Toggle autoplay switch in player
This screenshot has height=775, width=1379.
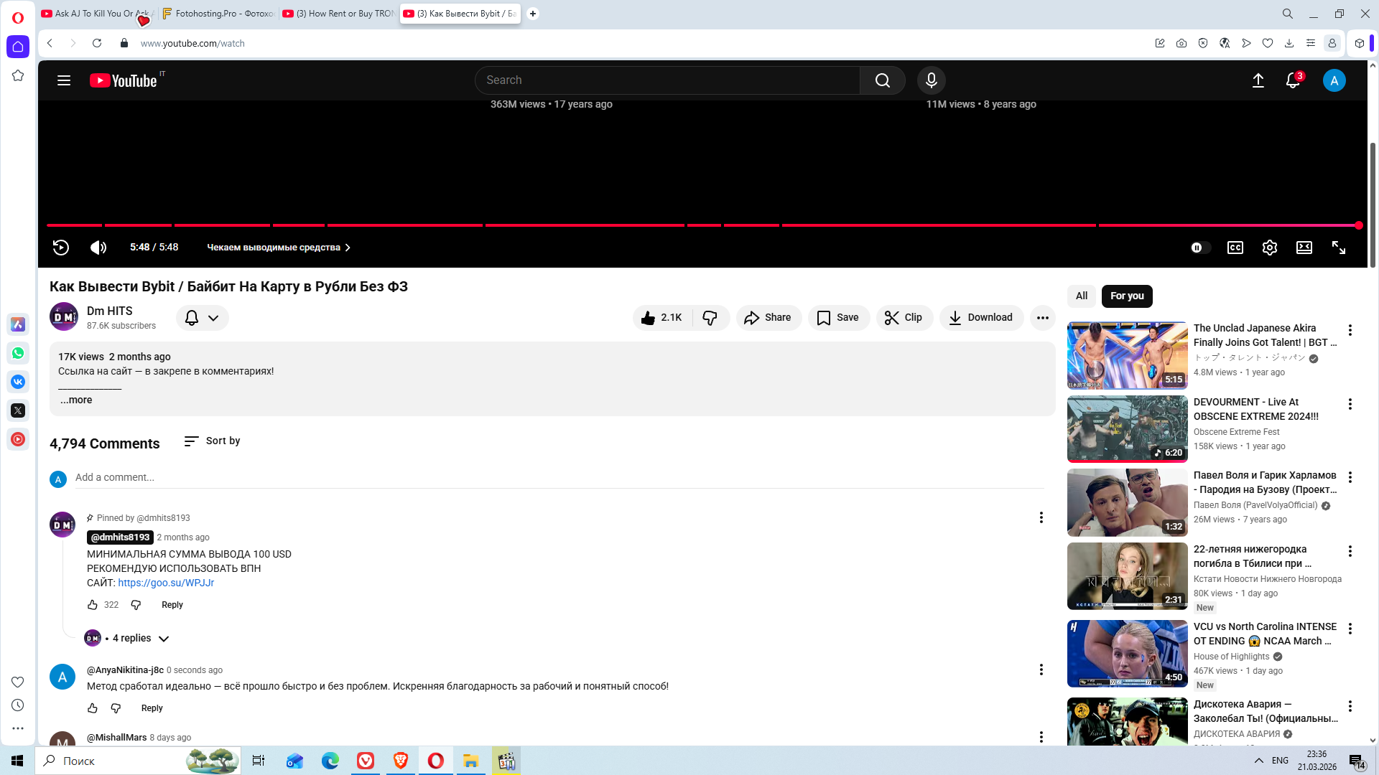tap(1200, 248)
